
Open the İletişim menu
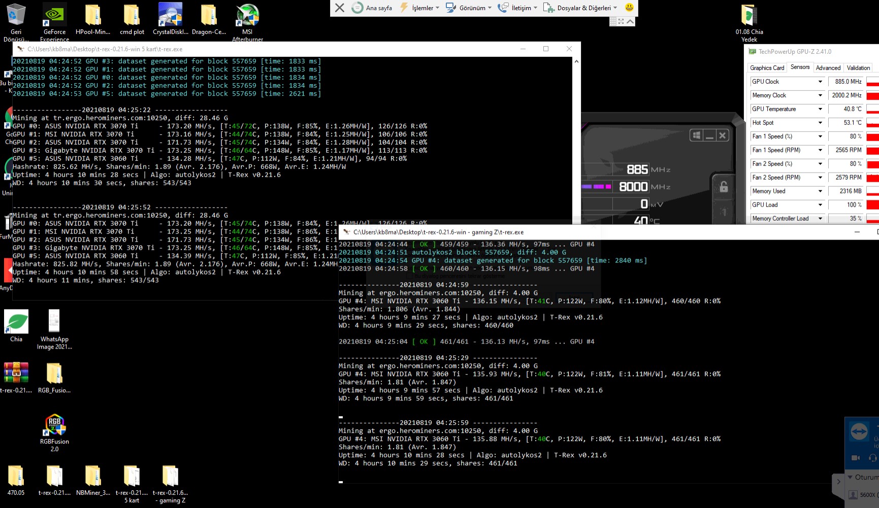coord(517,8)
